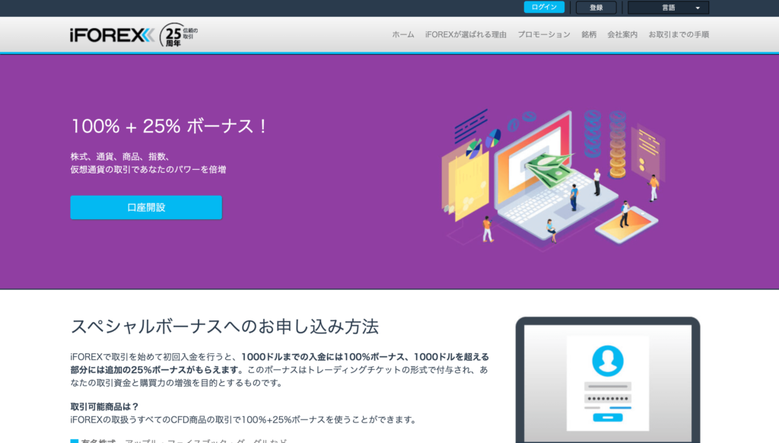This screenshot has width=779, height=443.
Task: Navigate to 会社案内
Action: (622, 34)
